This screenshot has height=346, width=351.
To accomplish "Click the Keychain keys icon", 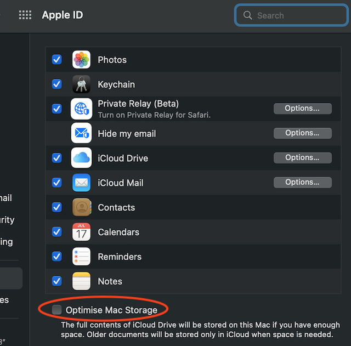I will click(81, 84).
